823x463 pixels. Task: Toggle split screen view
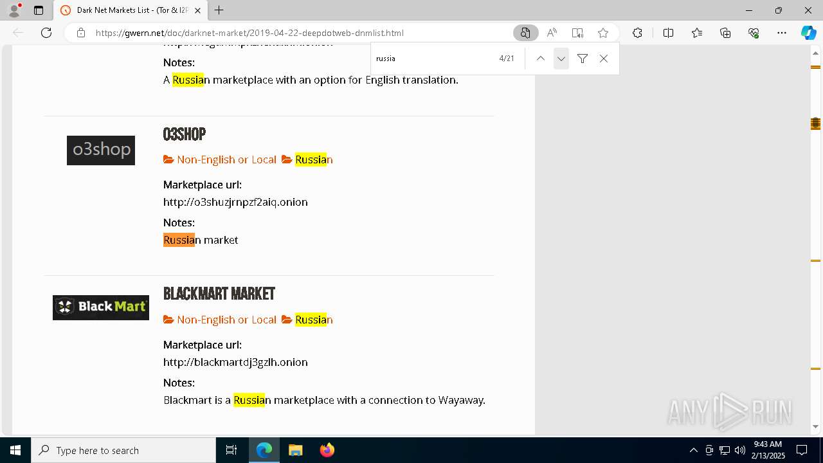click(x=668, y=33)
